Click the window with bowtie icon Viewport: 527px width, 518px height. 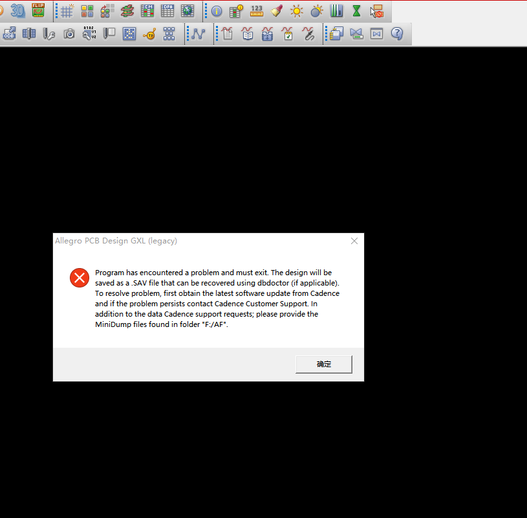376,34
